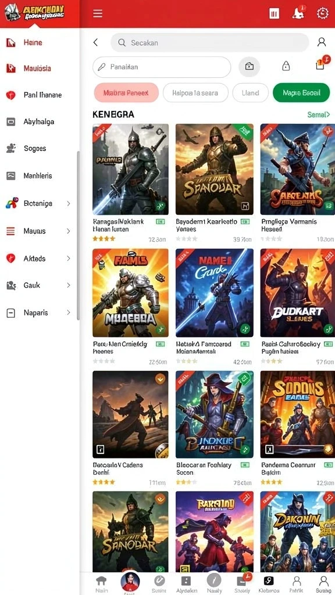Open the shopping bag with red badge

(321, 65)
